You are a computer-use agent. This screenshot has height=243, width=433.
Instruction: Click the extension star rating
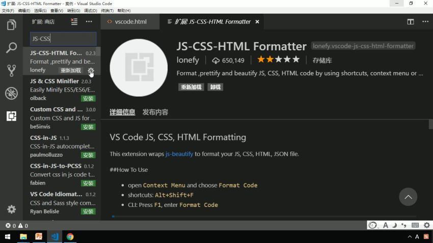[278, 59]
